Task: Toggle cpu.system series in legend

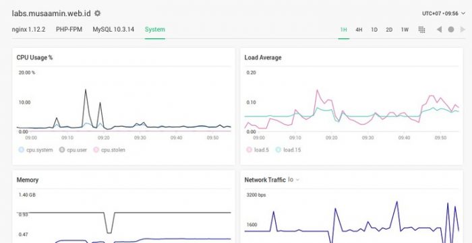Action: click(35, 150)
